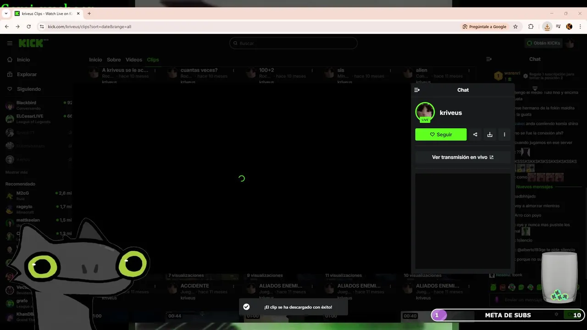This screenshot has height=330, width=587.
Task: Click the clip title 'ACCIDENTE'
Action: 194,286
